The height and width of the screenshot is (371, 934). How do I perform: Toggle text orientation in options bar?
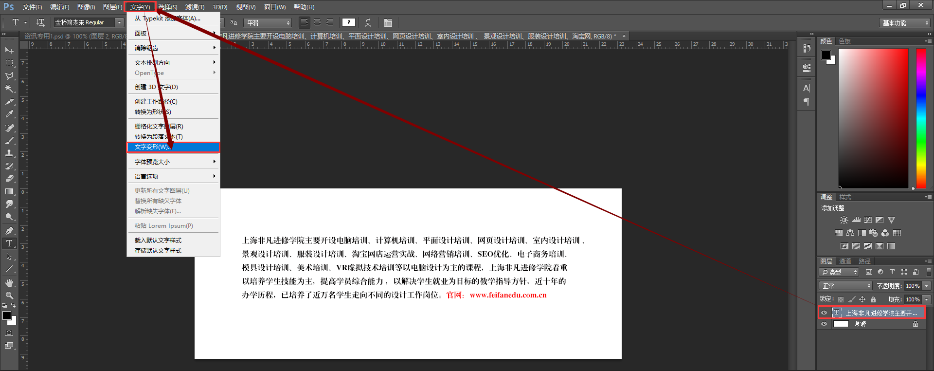(x=40, y=22)
